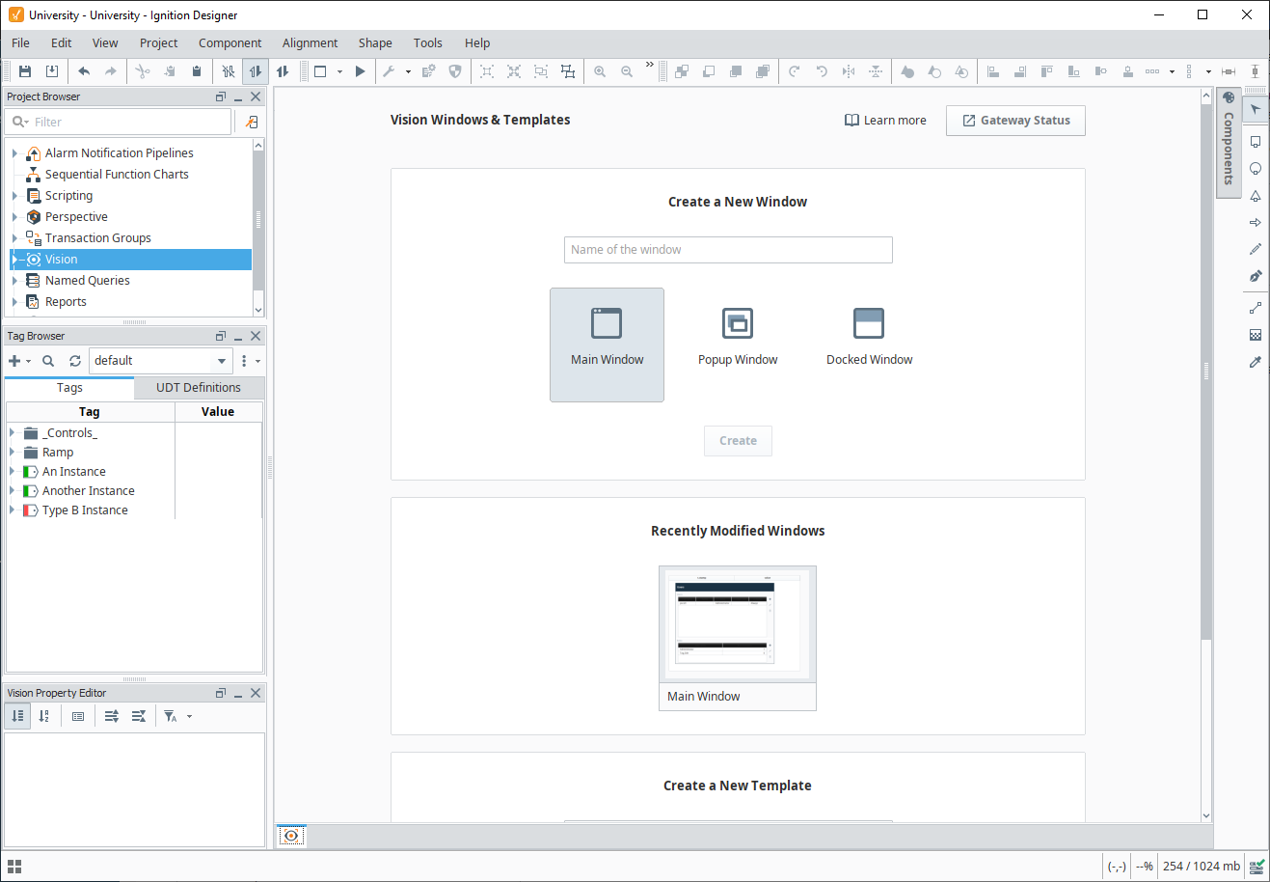The height and width of the screenshot is (882, 1270).
Task: Click the Name of the window field
Action: point(728,250)
